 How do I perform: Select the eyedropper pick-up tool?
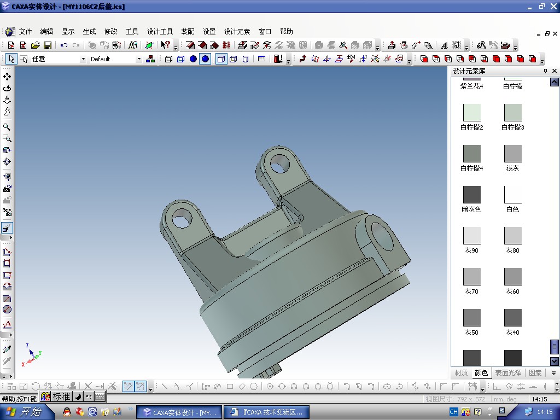pyautogui.click(x=7, y=349)
